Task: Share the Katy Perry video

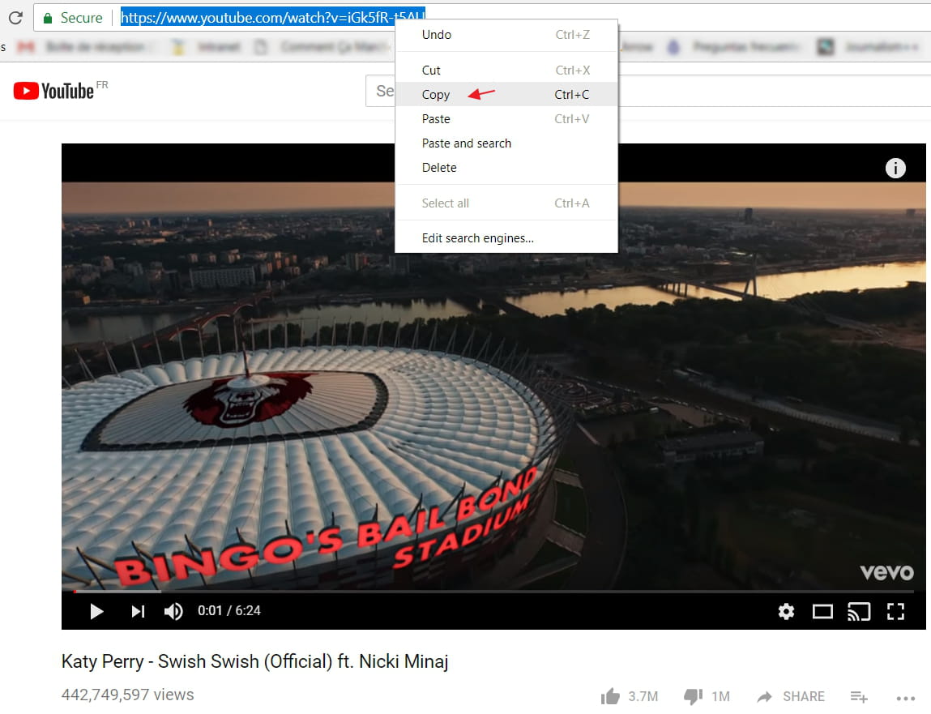Action: point(791,696)
